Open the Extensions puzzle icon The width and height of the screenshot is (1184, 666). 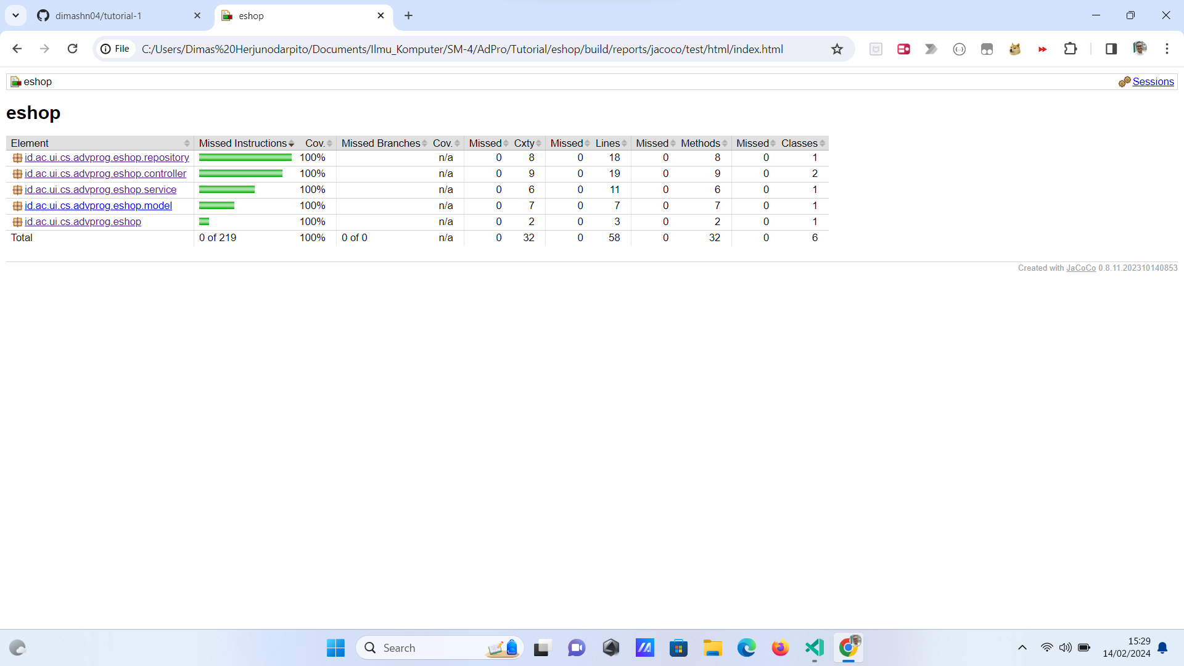point(1071,49)
